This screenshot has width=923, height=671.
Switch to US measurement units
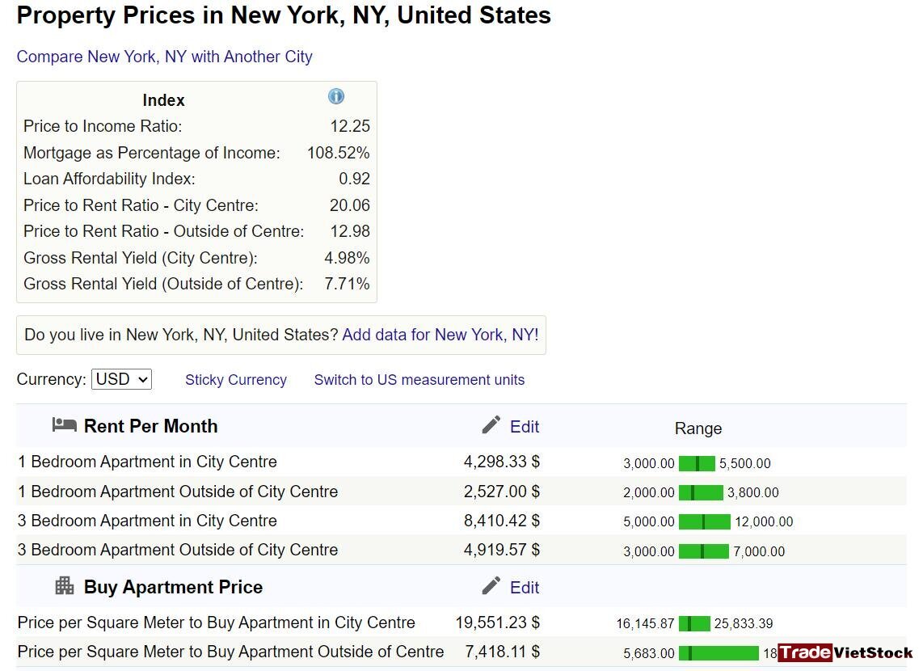[419, 380]
